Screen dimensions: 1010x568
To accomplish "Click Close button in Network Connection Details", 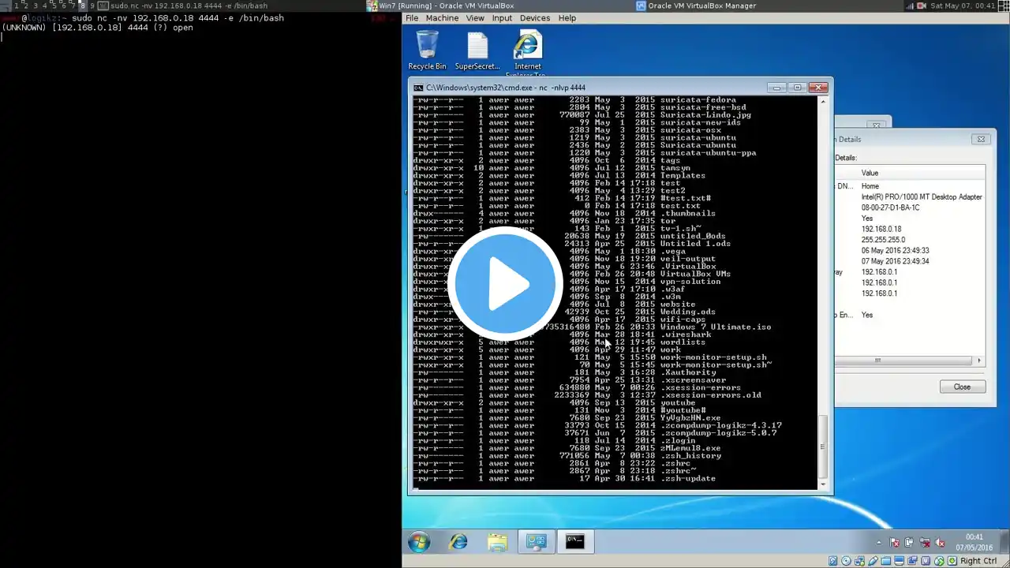I will tap(962, 387).
